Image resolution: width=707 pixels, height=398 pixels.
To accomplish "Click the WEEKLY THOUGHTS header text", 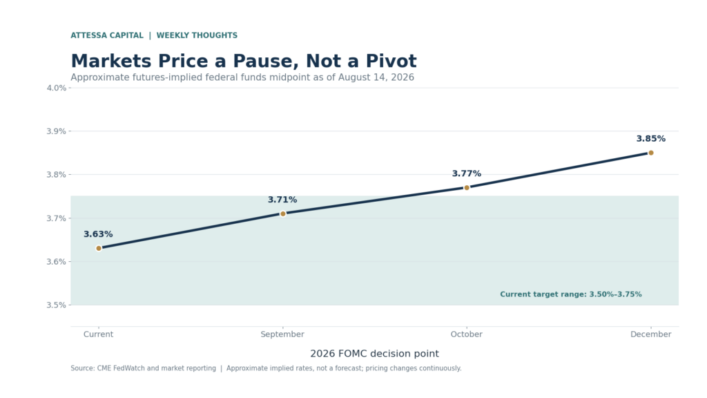I will pos(197,35).
